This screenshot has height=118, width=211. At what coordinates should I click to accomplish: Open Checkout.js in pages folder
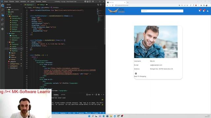(x=15, y=44)
